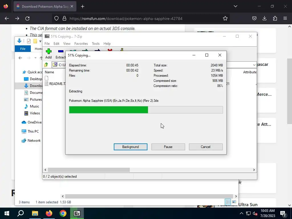Click Save to Pocket icon
The height and width of the screenshot is (219, 292).
coord(254,18)
